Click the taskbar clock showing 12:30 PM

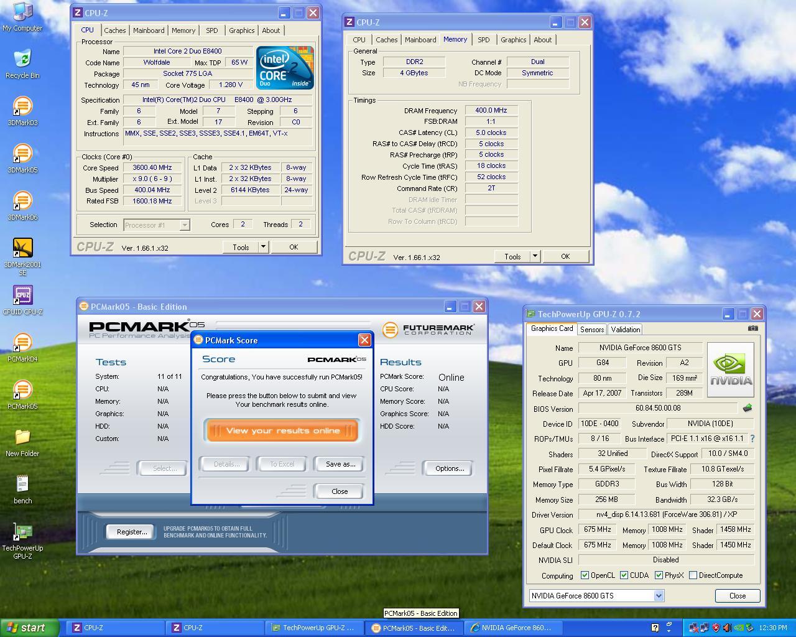773,628
